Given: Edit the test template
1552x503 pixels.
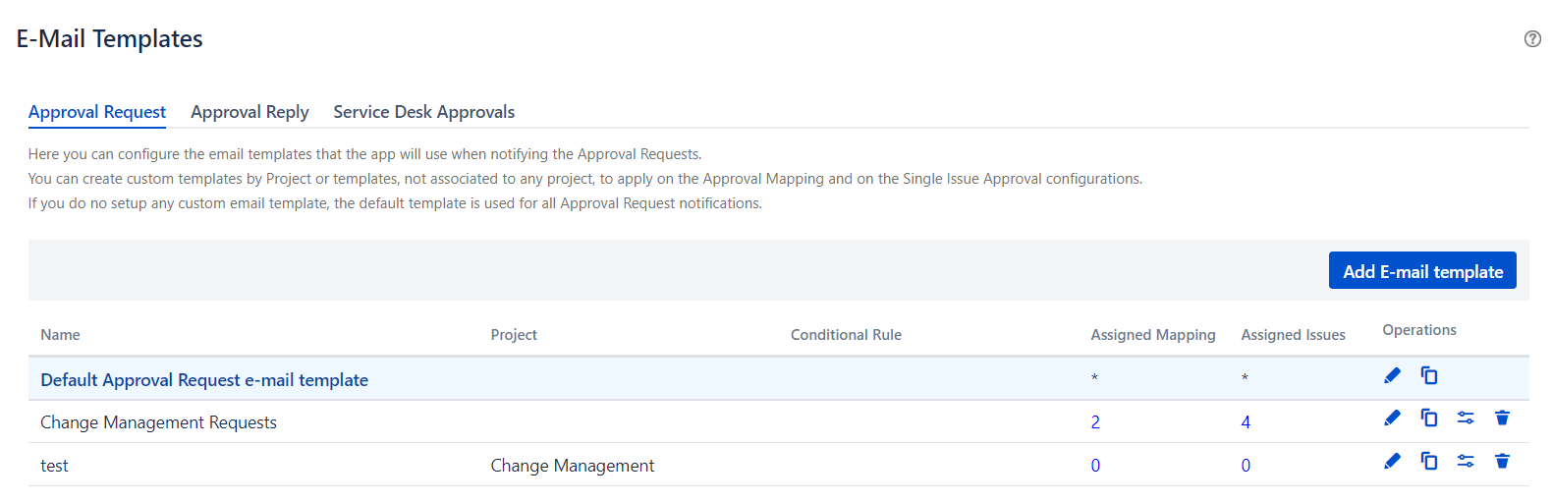Looking at the screenshot, I should pos(1392,462).
